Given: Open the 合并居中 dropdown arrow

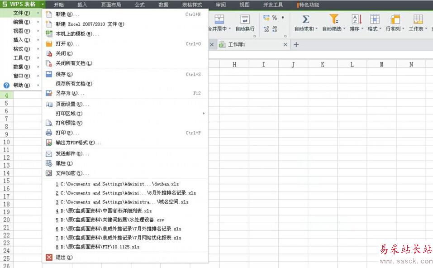Looking at the screenshot, I should pos(229,29).
